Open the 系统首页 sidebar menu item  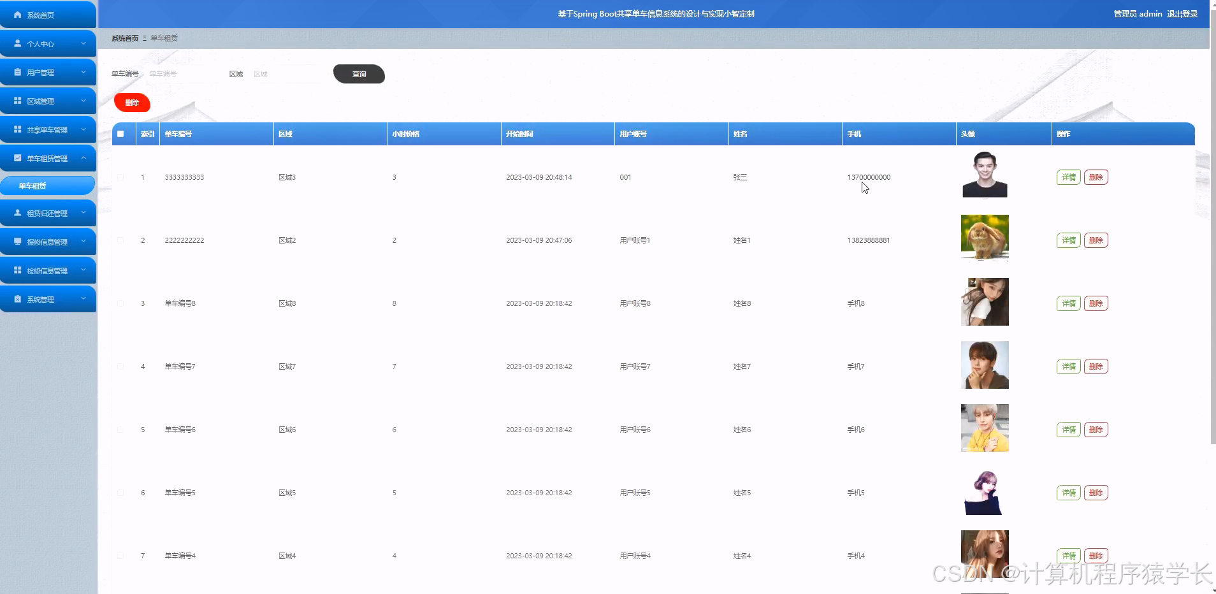48,15
